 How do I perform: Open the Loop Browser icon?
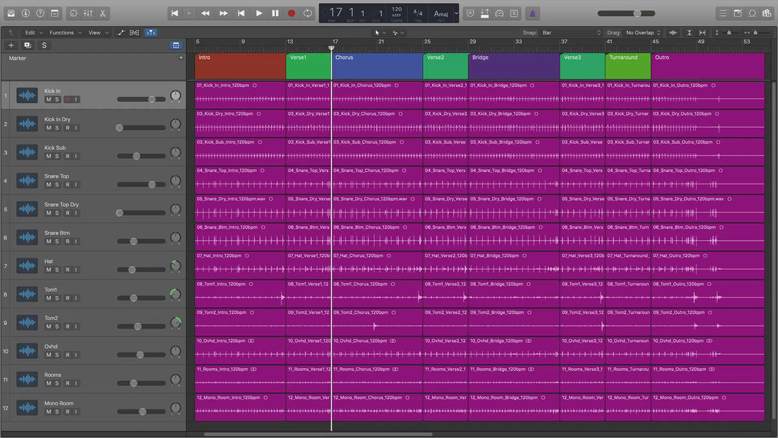[752, 13]
